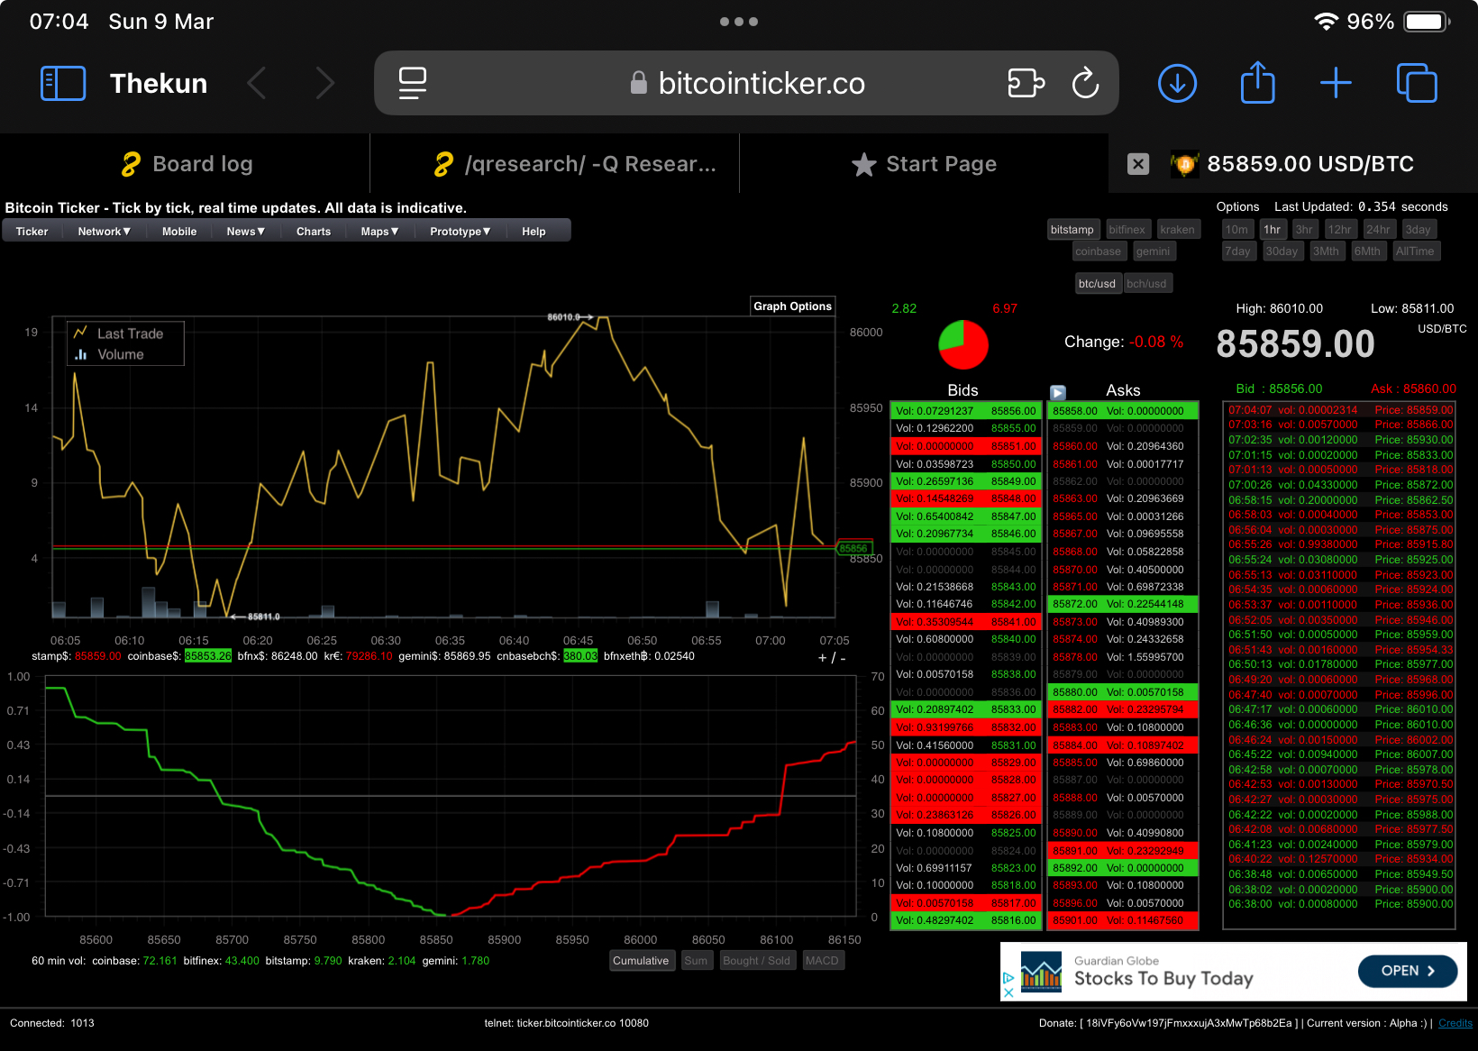Click the + / - depth zoom control
Image resolution: width=1478 pixels, height=1051 pixels.
click(832, 658)
